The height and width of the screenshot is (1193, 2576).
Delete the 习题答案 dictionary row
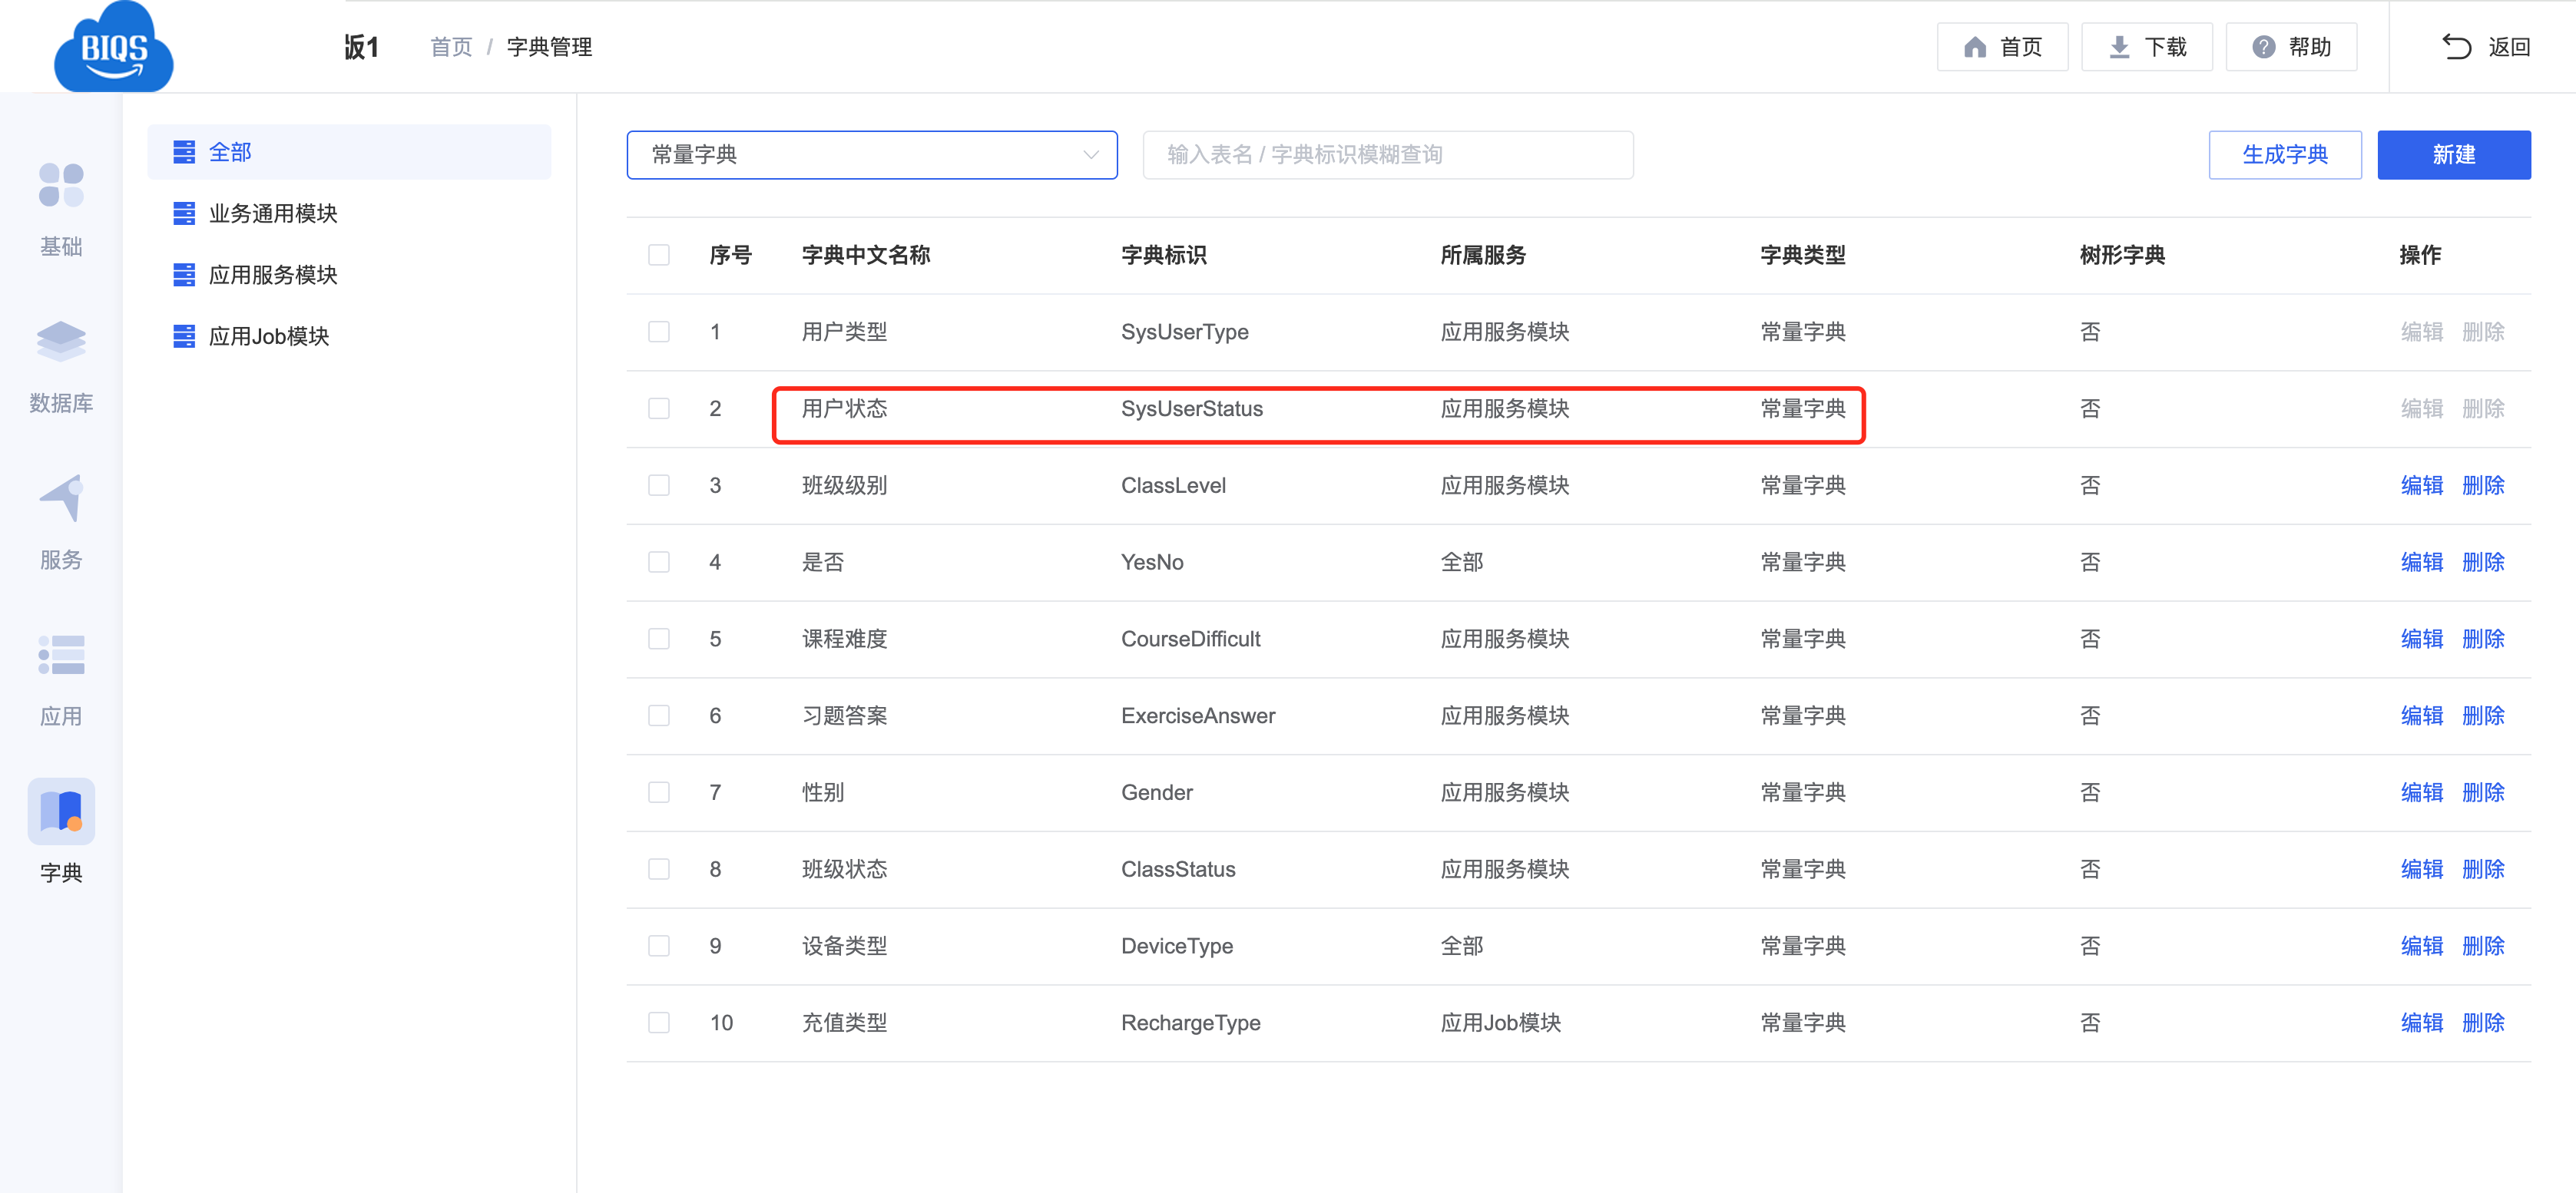coord(2483,715)
